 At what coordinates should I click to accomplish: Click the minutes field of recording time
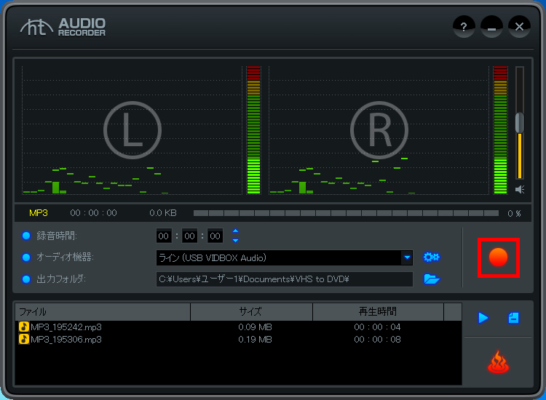189,236
